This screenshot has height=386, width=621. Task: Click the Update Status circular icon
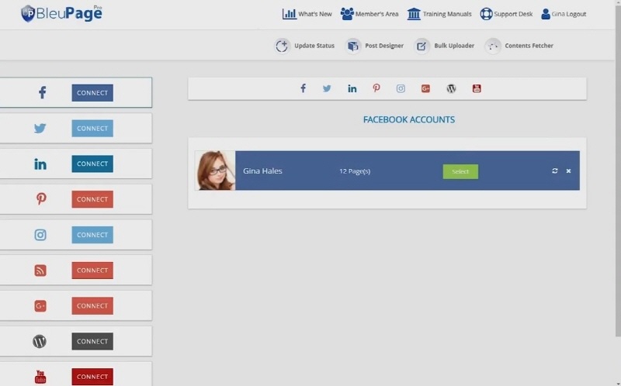pyautogui.click(x=282, y=46)
